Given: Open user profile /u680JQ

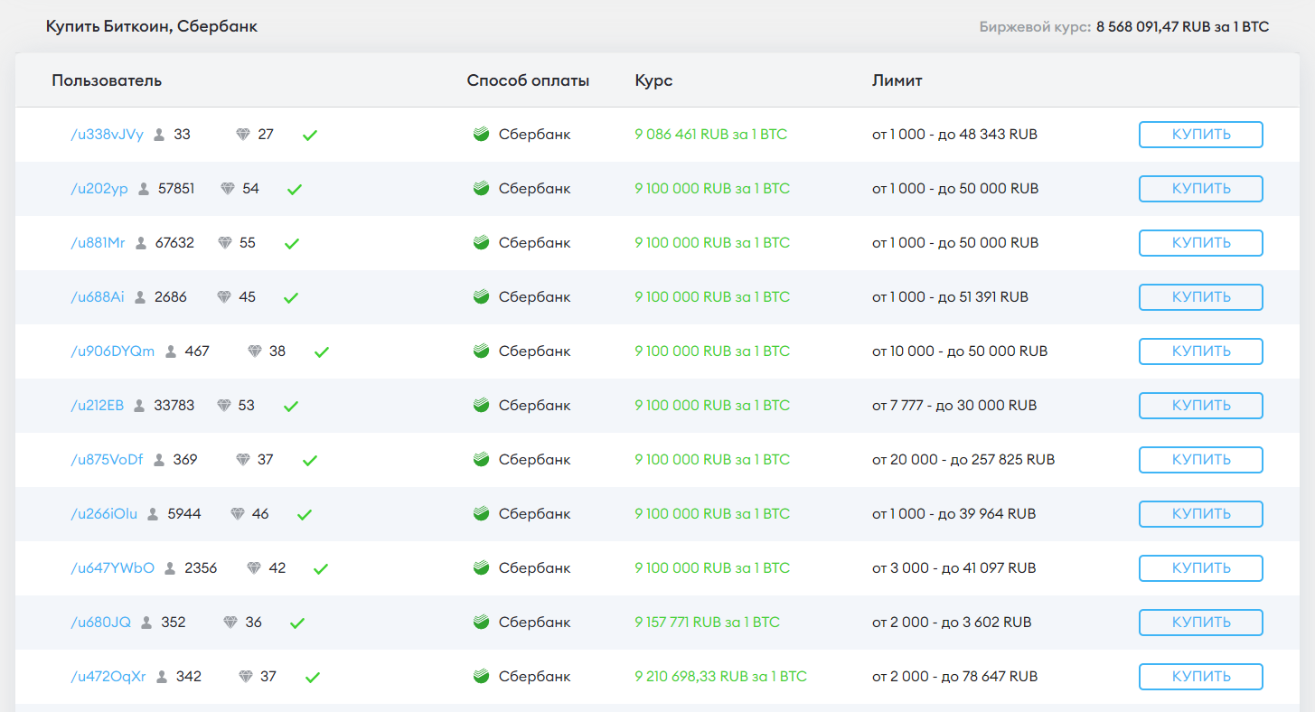Looking at the screenshot, I should (100, 623).
